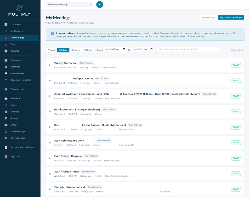Click the General Asks speech bubble icon
249x197 pixels.
pos(6,73)
